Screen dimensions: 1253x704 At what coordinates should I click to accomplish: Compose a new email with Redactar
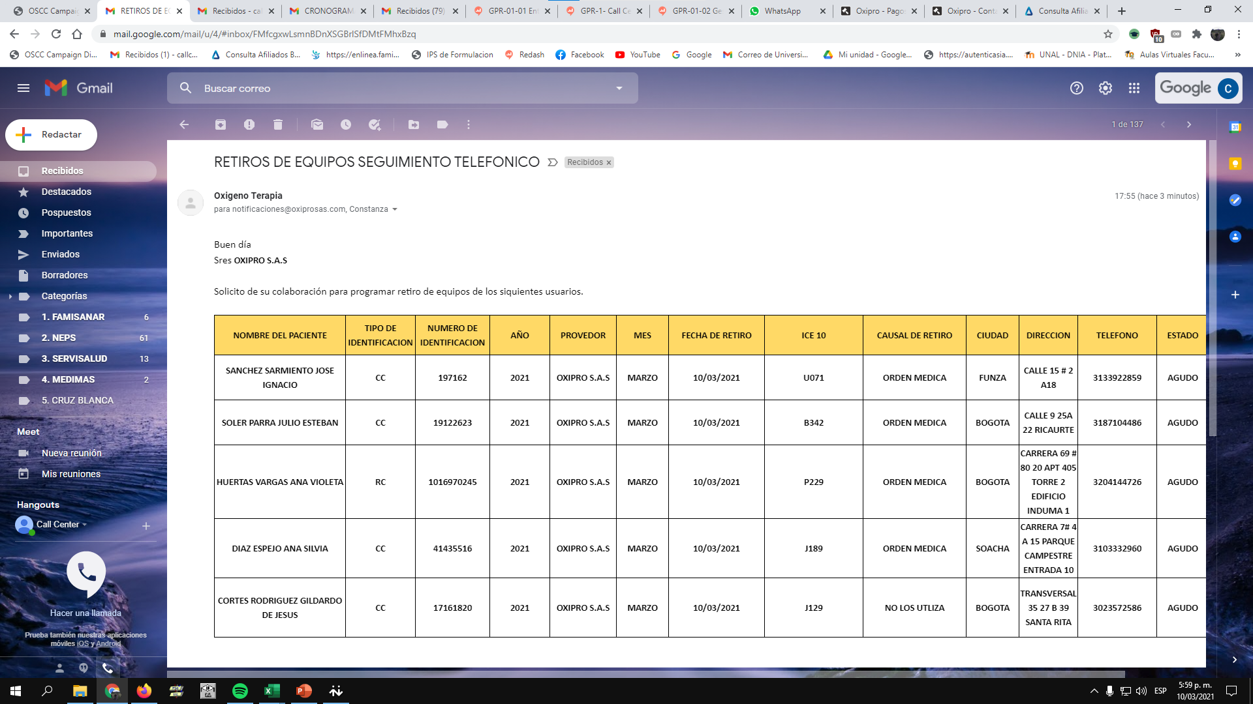click(52, 135)
